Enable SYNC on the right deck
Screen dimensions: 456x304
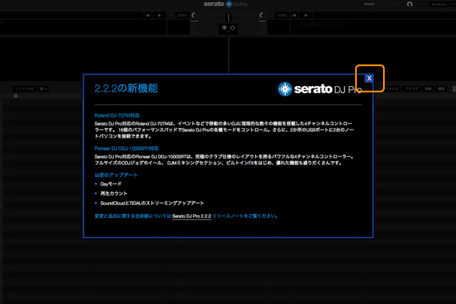(x=282, y=15)
